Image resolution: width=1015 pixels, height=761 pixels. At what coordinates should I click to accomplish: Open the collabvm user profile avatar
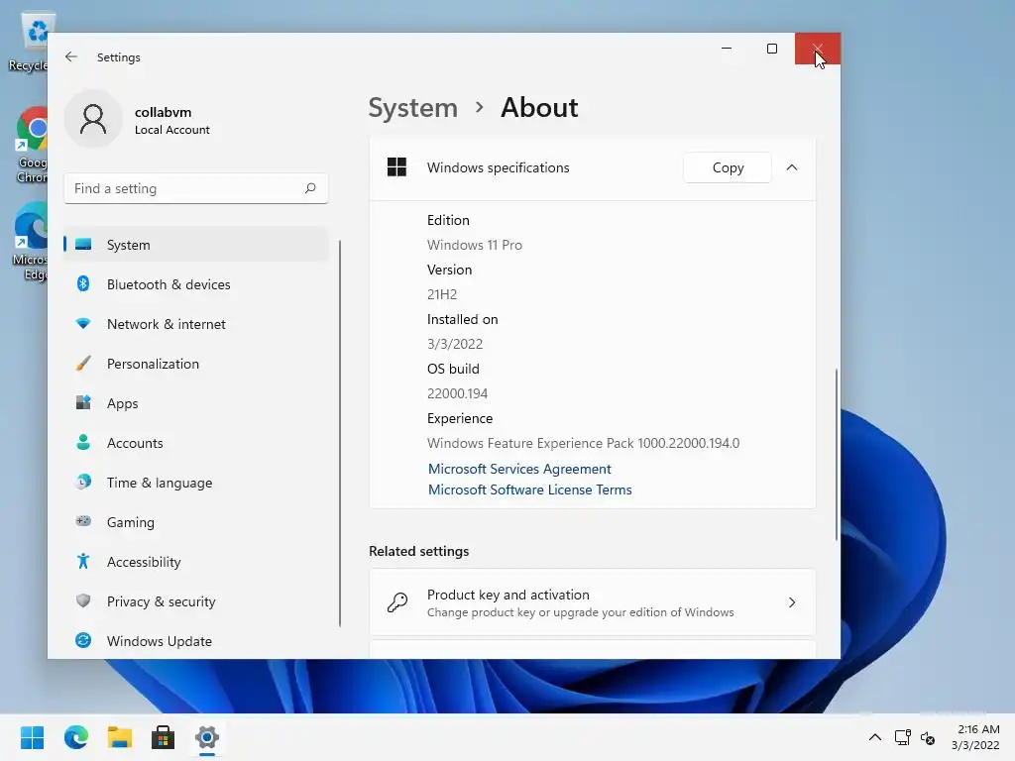[x=93, y=119]
